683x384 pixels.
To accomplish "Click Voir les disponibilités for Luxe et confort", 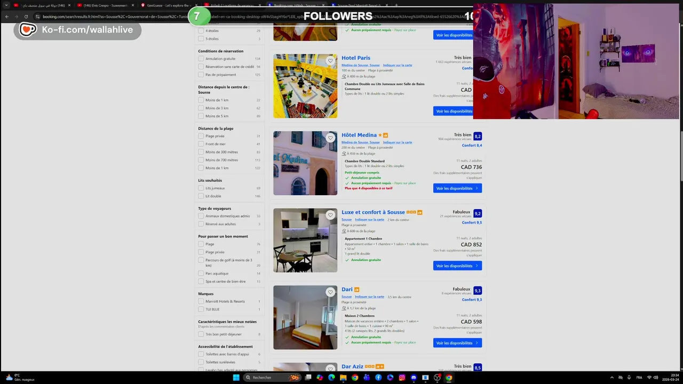I will click(x=457, y=266).
